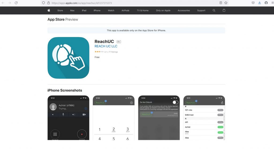Open the browser hamburger menu

pos(272,3)
